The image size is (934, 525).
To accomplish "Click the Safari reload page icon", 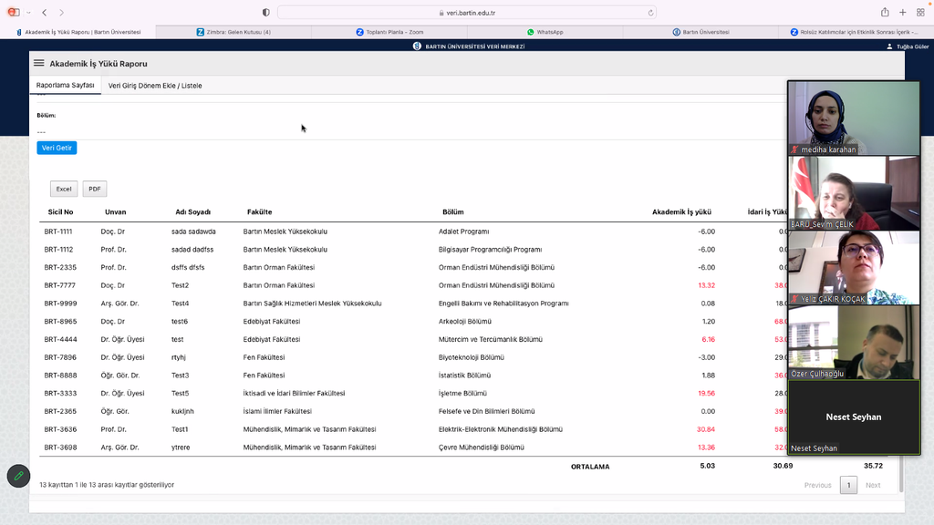I will (x=650, y=13).
